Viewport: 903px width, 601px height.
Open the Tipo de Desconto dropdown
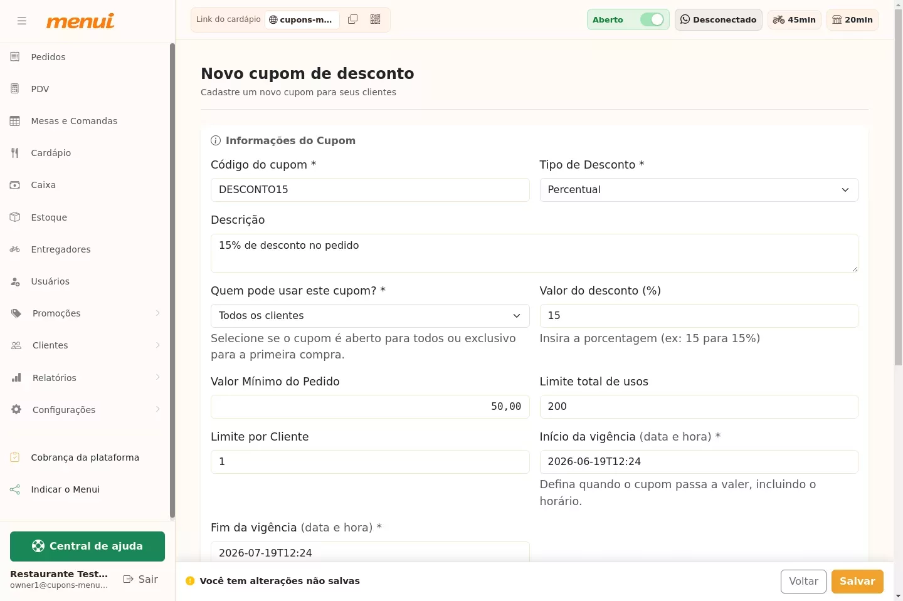pyautogui.click(x=699, y=190)
